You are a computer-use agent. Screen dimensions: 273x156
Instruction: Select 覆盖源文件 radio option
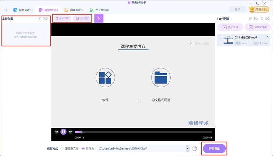62,149
